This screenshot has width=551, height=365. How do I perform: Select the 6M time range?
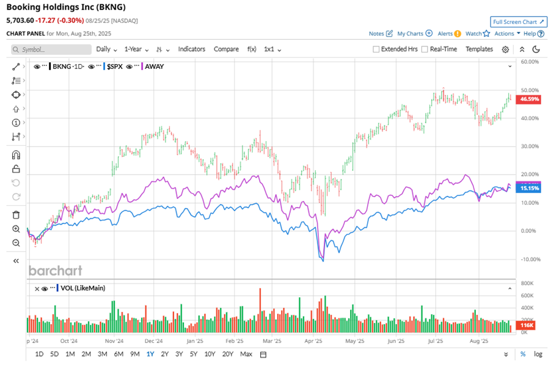click(119, 354)
